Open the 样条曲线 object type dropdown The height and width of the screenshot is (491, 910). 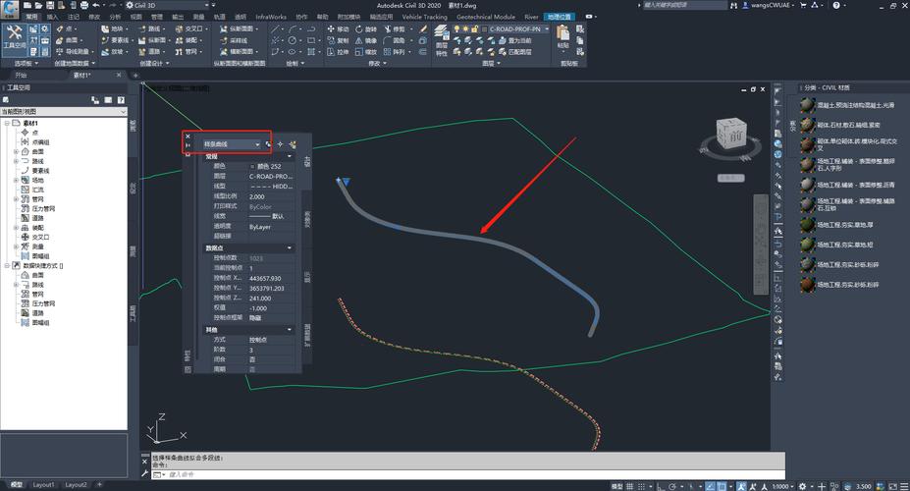coord(258,144)
